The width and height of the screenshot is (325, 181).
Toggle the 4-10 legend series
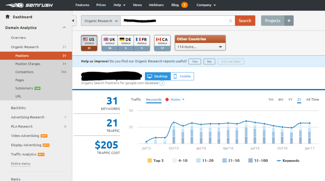(180, 160)
